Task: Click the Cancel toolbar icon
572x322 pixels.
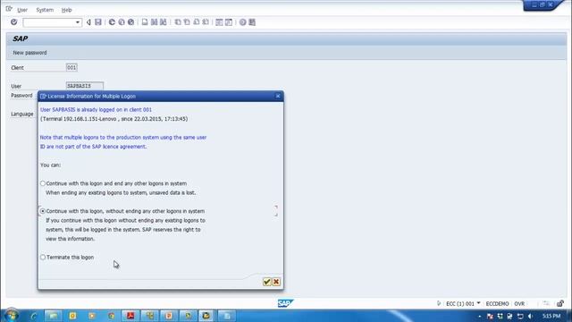Action: 130,22
